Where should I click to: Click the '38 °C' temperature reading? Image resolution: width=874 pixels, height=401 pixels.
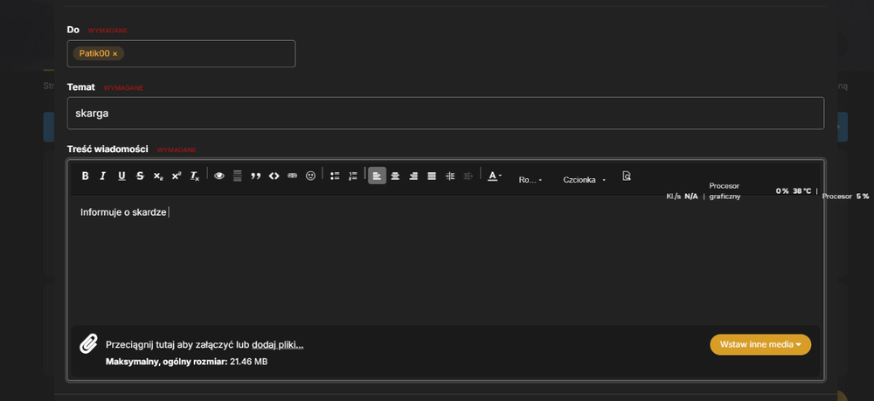(x=802, y=191)
